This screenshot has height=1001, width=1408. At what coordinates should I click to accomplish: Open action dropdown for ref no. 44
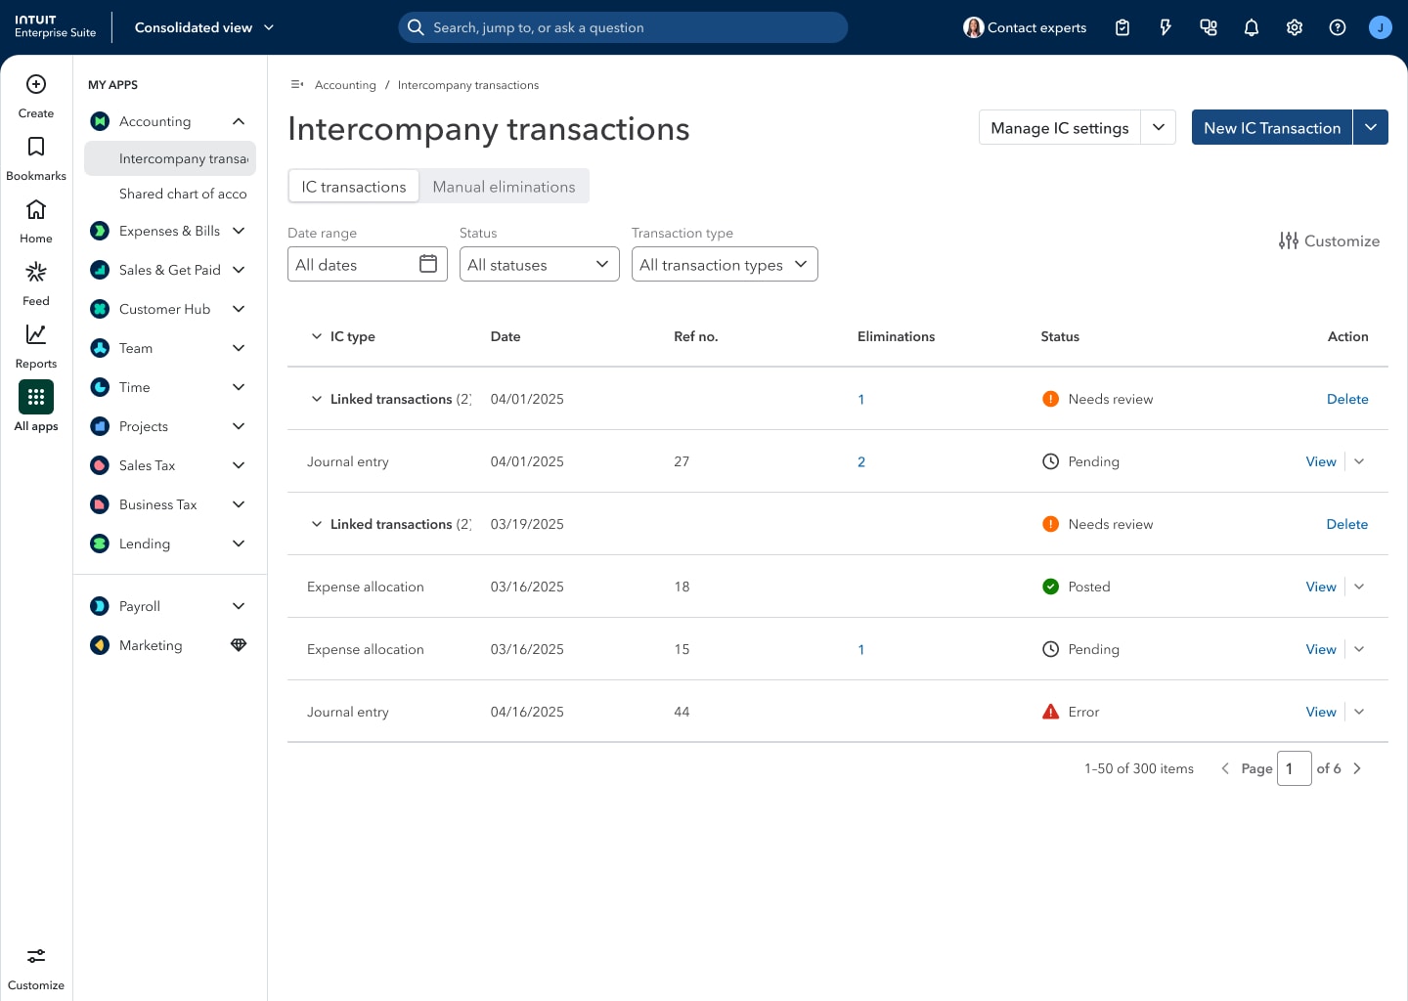[1359, 712]
